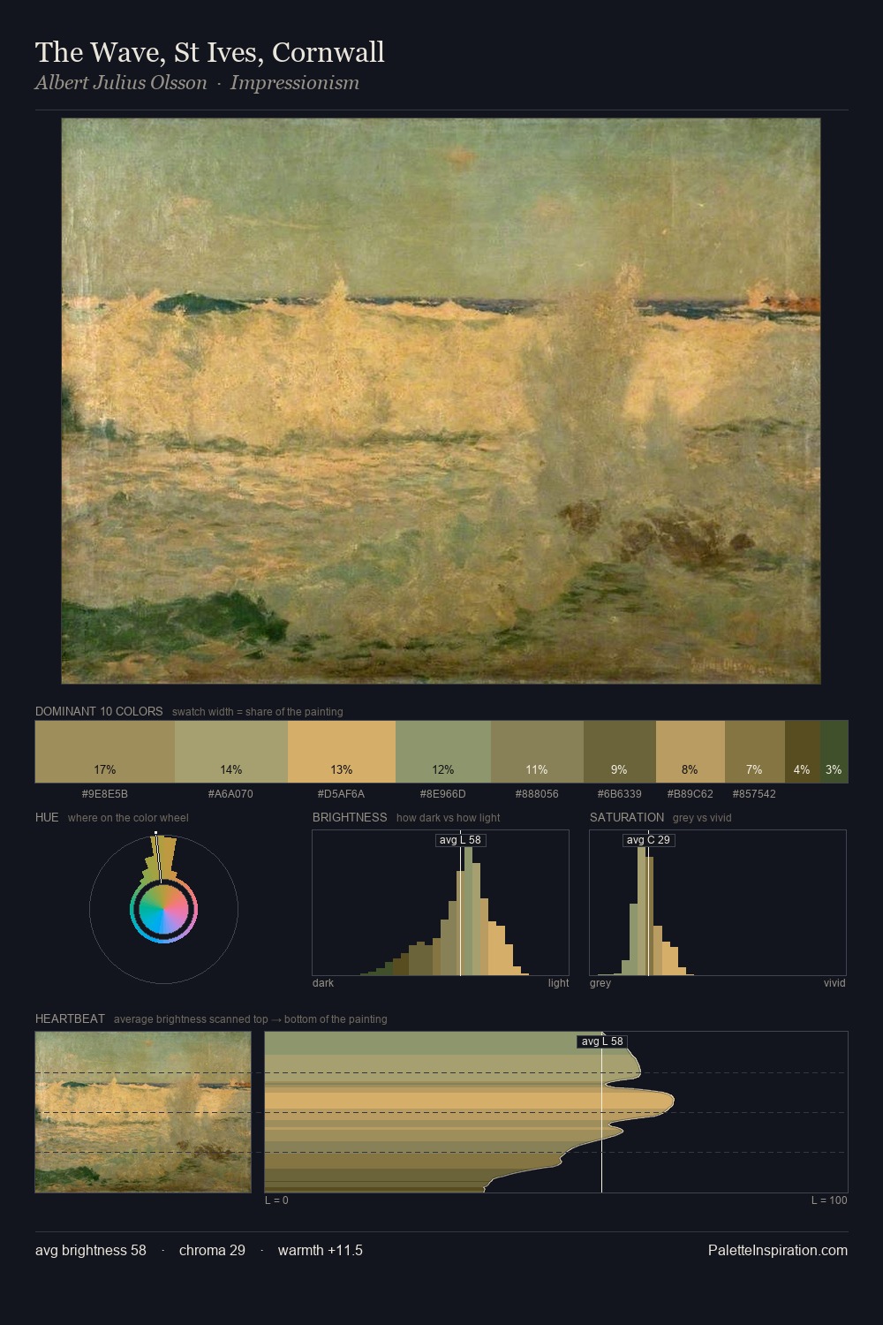Click the 'dark' brightness axis label
Screen dimensions: 883x1325
(323, 983)
